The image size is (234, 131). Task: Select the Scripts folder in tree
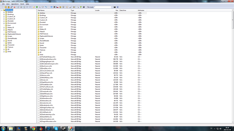(x=10, y=36)
